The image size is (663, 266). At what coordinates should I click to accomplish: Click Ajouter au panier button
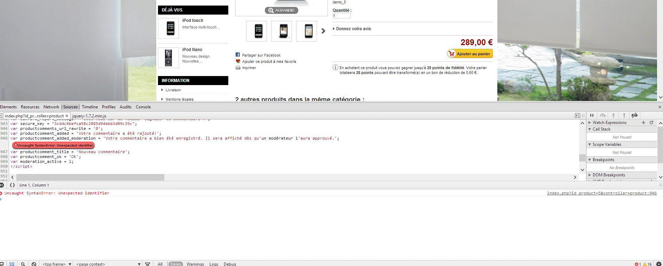pyautogui.click(x=470, y=54)
